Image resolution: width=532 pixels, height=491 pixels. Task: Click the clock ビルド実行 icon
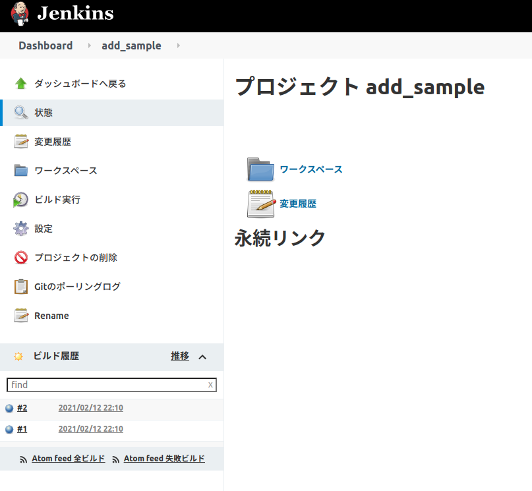(20, 200)
